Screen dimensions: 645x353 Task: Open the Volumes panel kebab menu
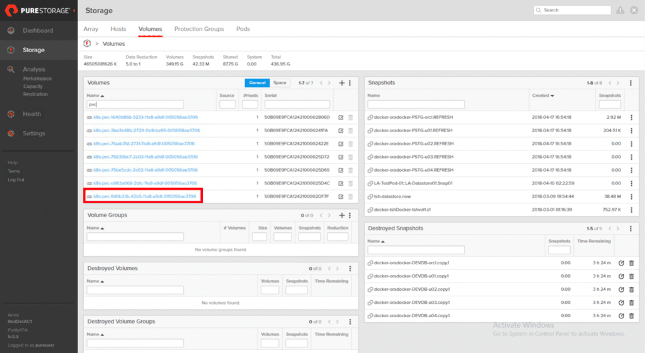click(x=350, y=83)
